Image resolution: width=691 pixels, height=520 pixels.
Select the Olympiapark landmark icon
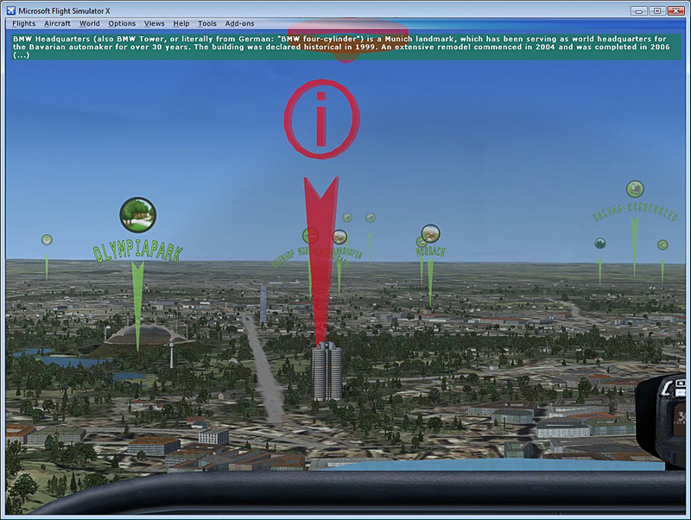[x=137, y=214]
